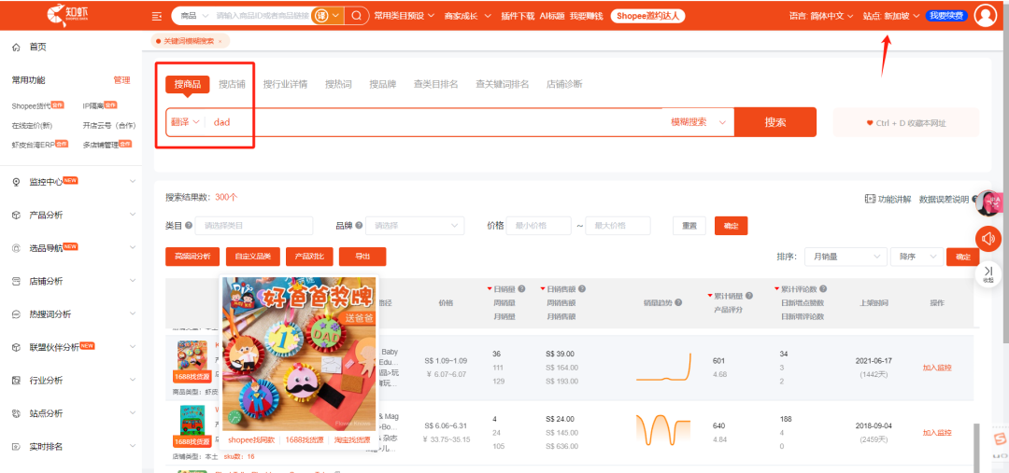Click the magnifier search icon in header

[x=356, y=16]
